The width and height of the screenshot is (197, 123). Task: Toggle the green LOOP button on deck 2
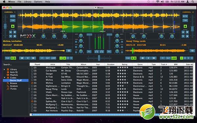tap(174, 58)
